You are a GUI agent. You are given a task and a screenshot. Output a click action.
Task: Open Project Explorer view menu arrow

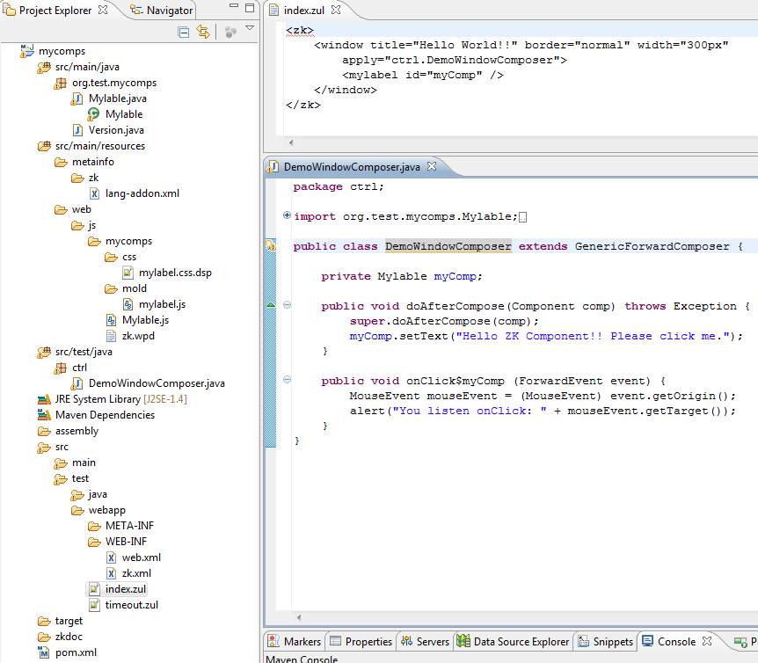250,28
